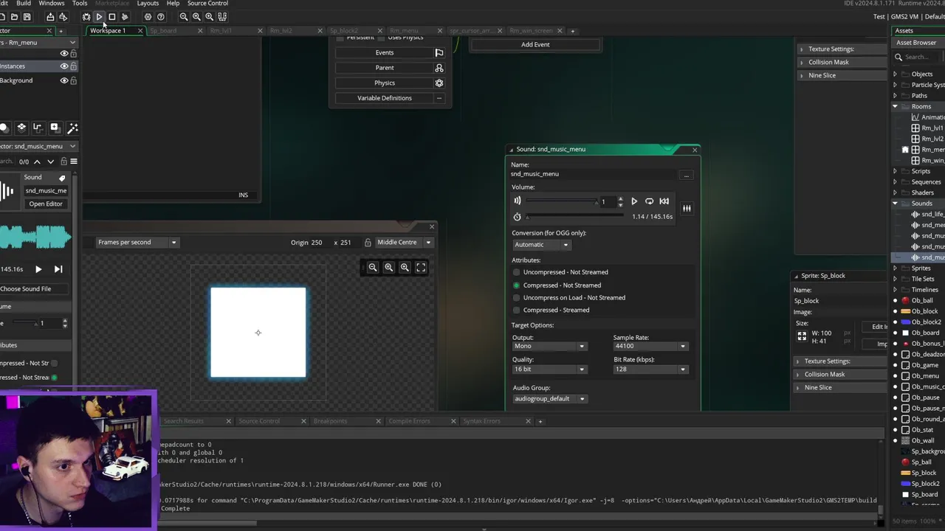This screenshot has width=945, height=531.
Task: Click the sound Name field snd_music_menu
Action: point(594,175)
